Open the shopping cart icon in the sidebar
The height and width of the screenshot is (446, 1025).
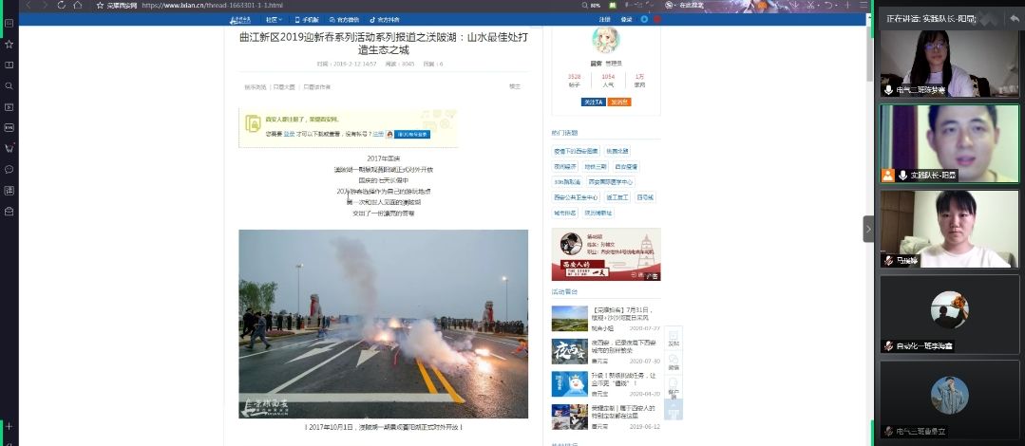click(9, 149)
